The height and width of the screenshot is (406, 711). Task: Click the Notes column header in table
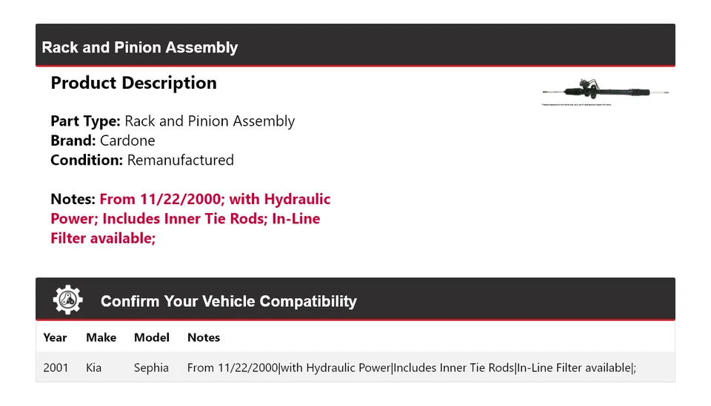point(204,337)
